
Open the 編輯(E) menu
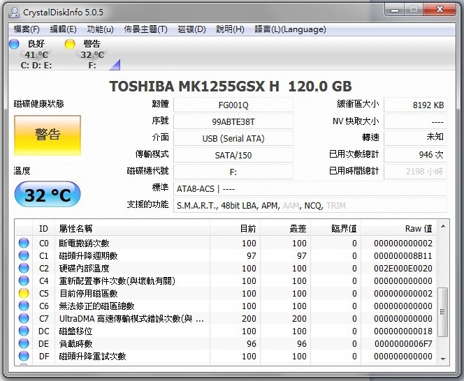64,29
